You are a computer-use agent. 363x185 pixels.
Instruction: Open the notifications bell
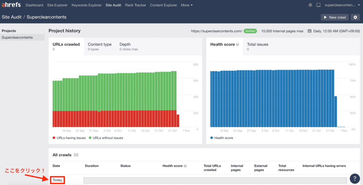tap(311, 5)
